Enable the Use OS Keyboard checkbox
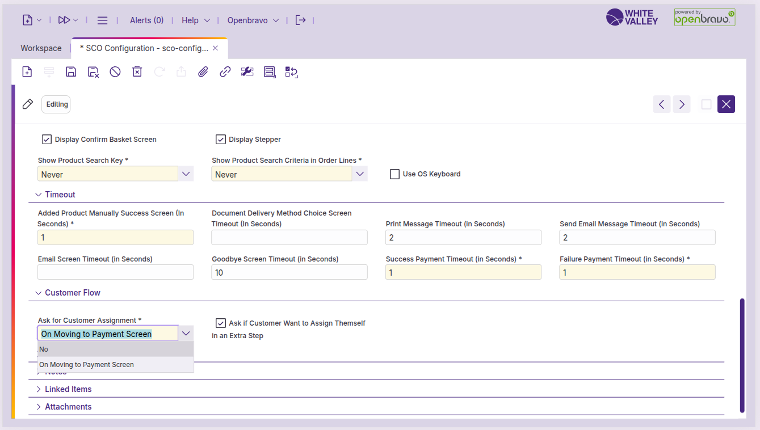This screenshot has height=430, width=760. click(x=394, y=174)
